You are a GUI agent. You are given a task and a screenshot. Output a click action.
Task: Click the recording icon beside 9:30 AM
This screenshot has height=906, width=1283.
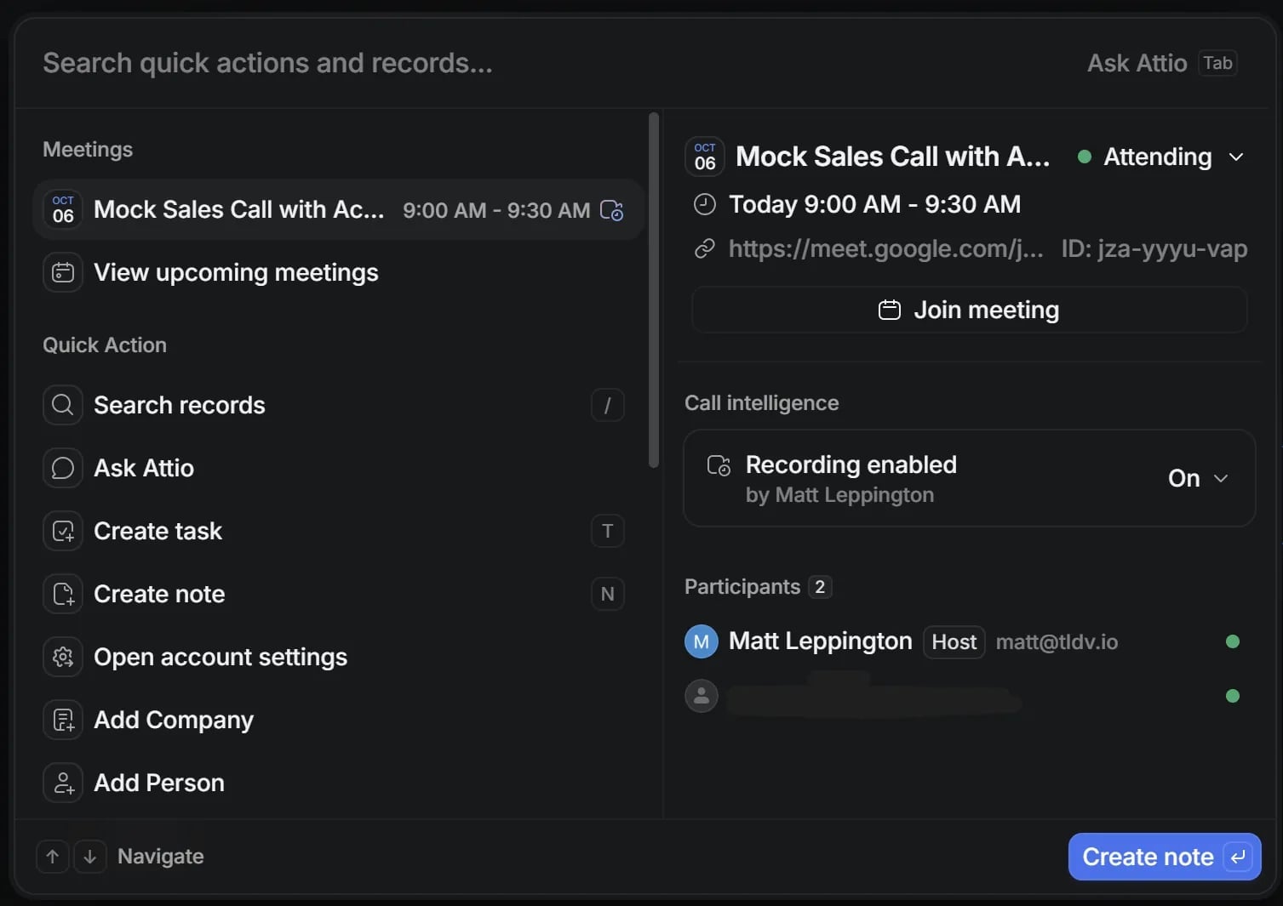tap(612, 210)
